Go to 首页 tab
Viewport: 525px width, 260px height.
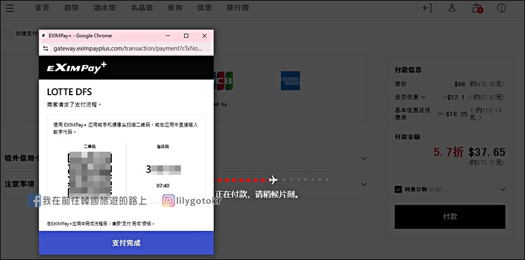(x=42, y=8)
